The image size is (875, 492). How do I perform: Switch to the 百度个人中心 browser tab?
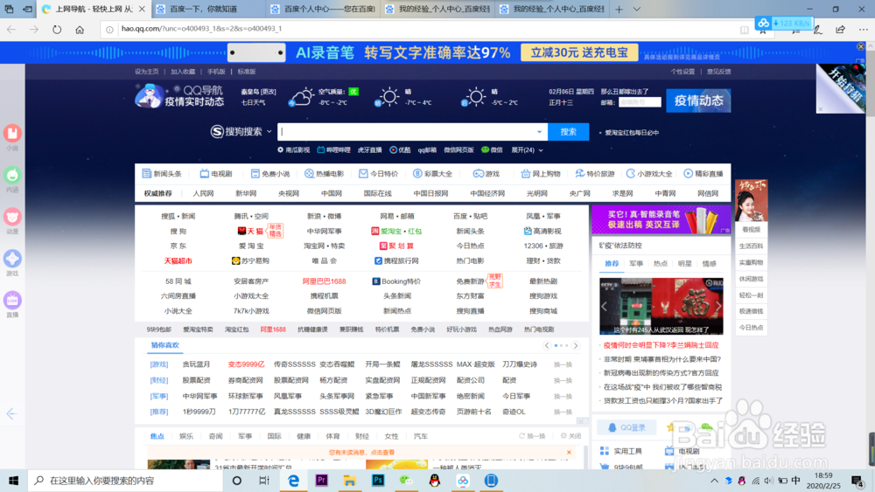[x=322, y=9]
